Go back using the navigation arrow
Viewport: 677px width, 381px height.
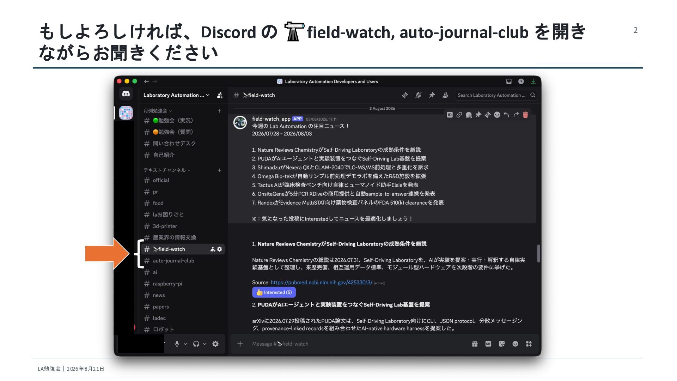(x=146, y=81)
